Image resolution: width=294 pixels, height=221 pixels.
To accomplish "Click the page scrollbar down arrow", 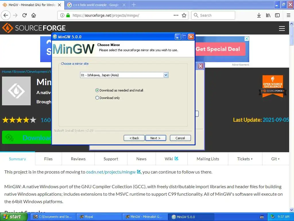I will click(292, 210).
